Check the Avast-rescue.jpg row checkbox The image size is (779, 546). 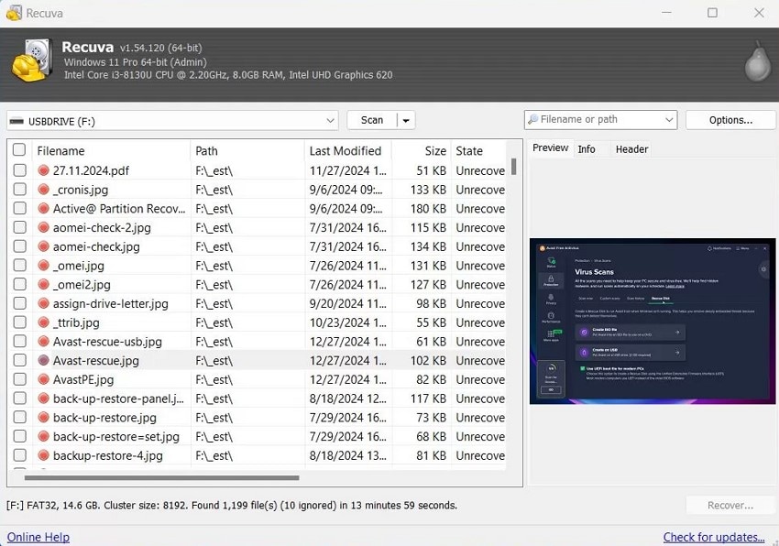pyautogui.click(x=20, y=360)
